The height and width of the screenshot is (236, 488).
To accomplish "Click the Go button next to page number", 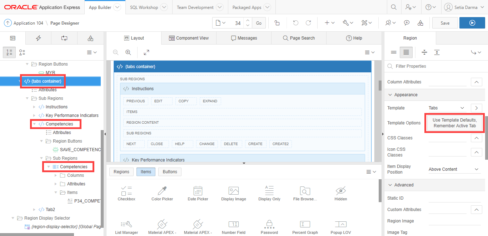I will click(x=259, y=23).
